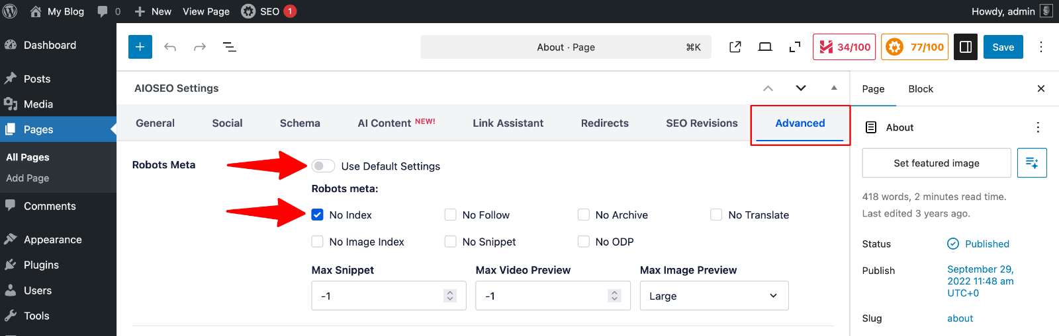
Task: Click the undo arrow icon
Action: coord(170,47)
